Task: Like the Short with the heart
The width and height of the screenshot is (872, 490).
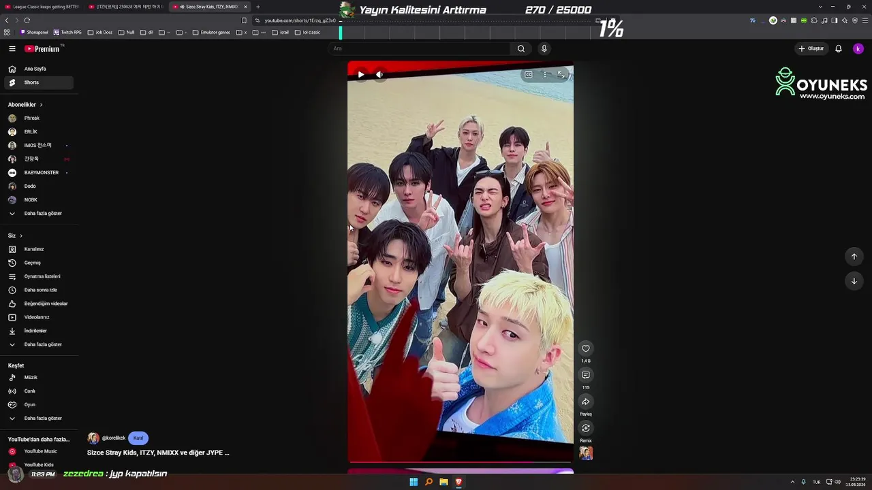Action: coord(586,348)
